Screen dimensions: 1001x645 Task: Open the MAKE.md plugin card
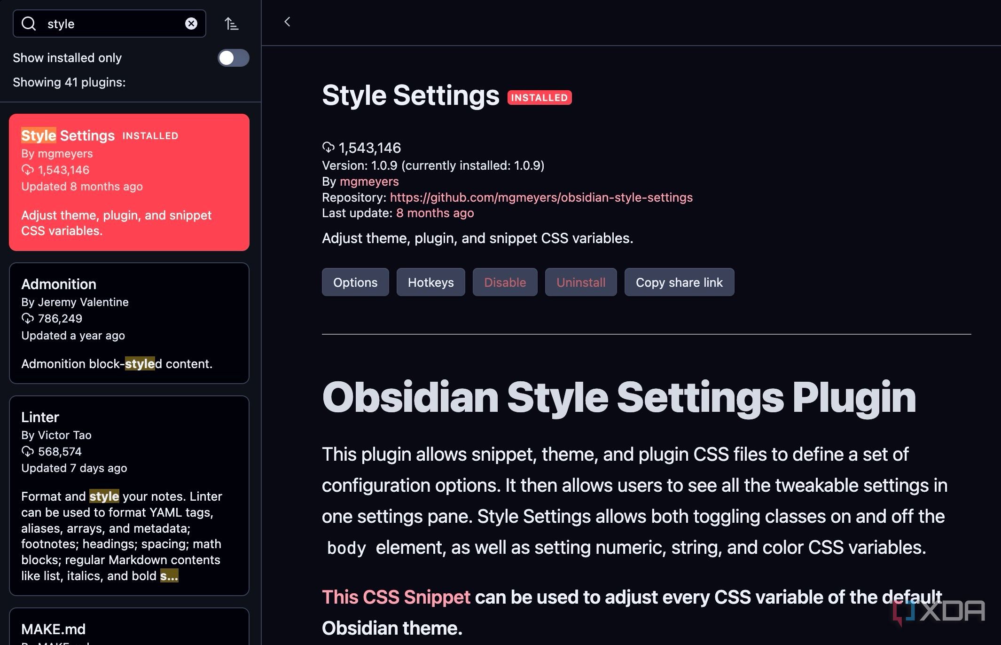[x=129, y=627]
